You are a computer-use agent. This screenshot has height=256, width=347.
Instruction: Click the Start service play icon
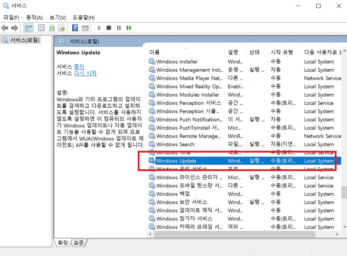(99, 28)
